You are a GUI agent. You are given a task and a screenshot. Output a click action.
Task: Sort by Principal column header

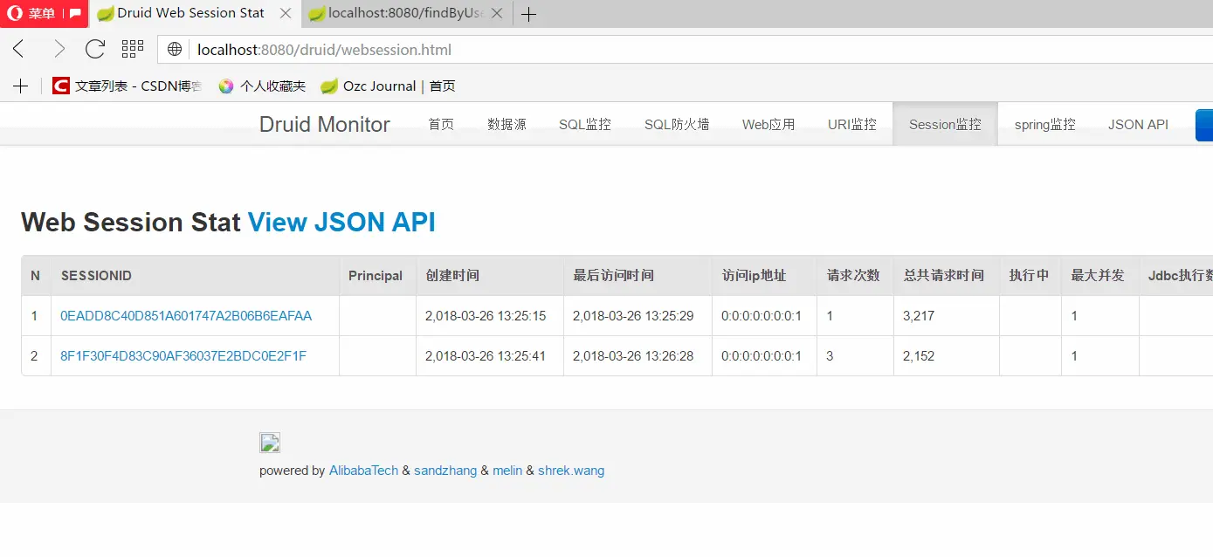click(x=377, y=275)
